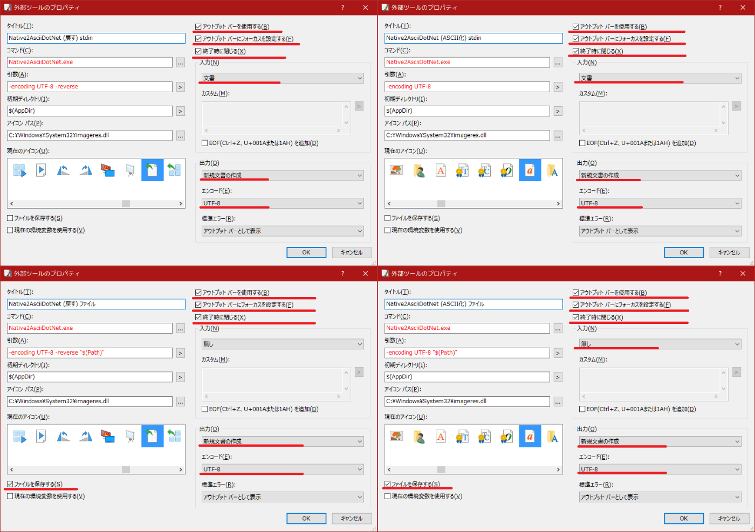Open initial directory arrow menu in (ASCII化) ファイル dialog
The width and height of the screenshot is (755, 532).
coord(558,377)
